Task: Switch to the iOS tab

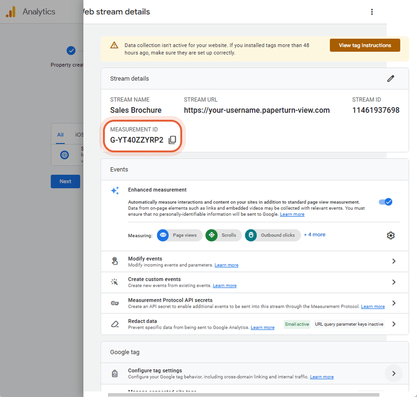Action: point(79,135)
